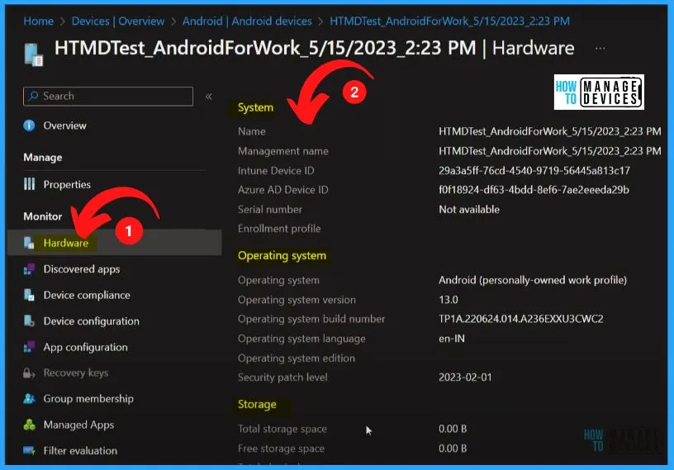The image size is (674, 470).
Task: Open Managed Apps
Action: pyautogui.click(x=78, y=425)
